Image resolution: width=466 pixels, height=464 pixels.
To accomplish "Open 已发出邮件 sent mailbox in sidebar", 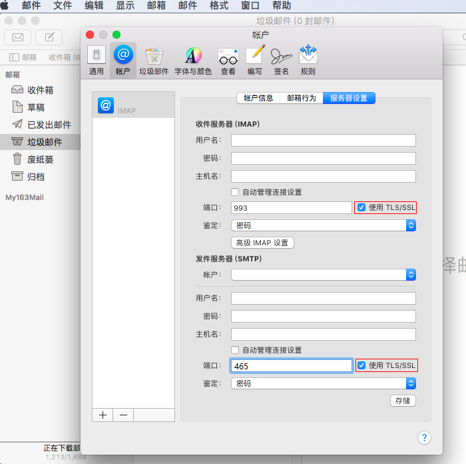I will pyautogui.click(x=40, y=125).
